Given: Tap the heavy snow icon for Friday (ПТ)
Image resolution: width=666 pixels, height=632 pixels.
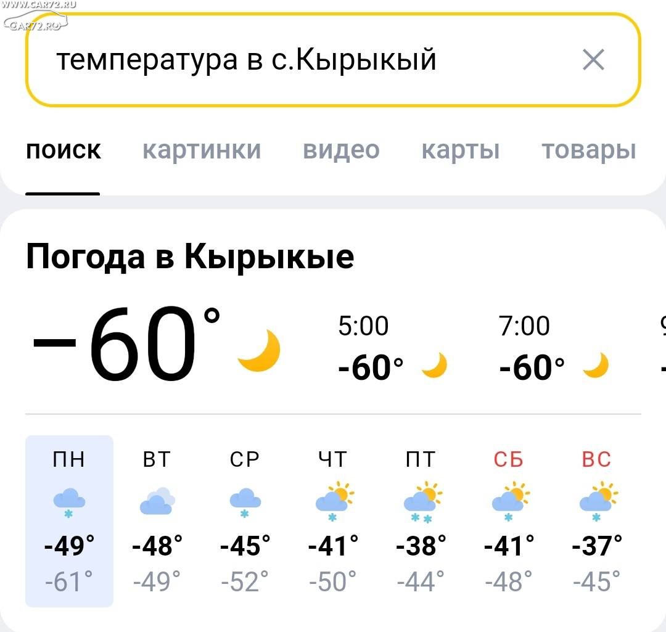Looking at the screenshot, I should (422, 502).
